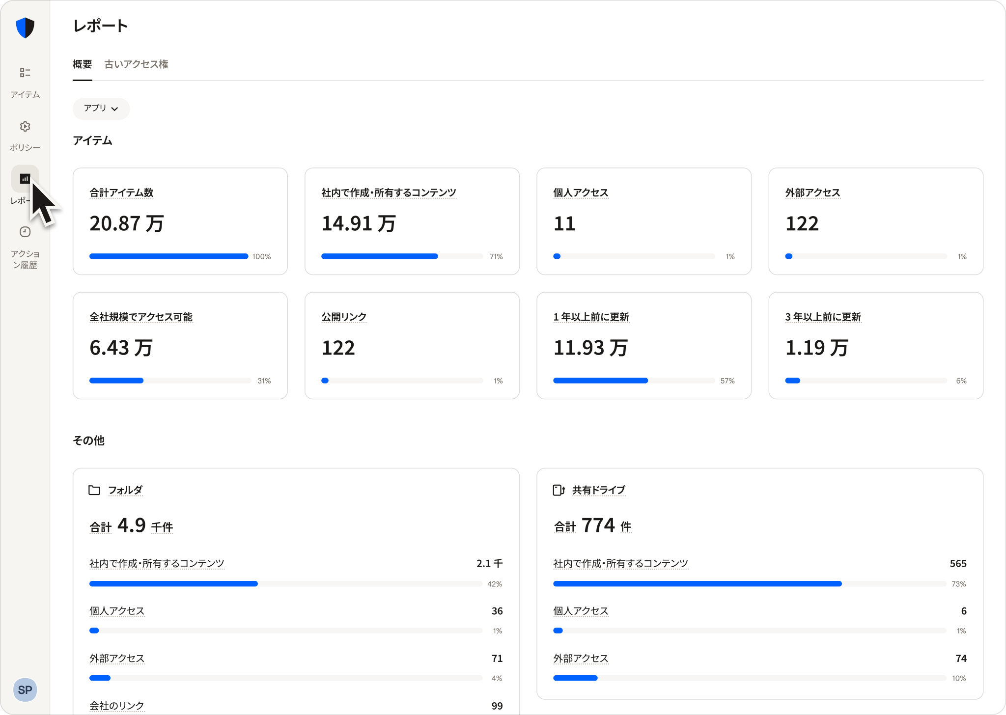The width and height of the screenshot is (1006, 715).
Task: Click the 10% bar in 共有ドライブ panel
Action: coord(750,678)
